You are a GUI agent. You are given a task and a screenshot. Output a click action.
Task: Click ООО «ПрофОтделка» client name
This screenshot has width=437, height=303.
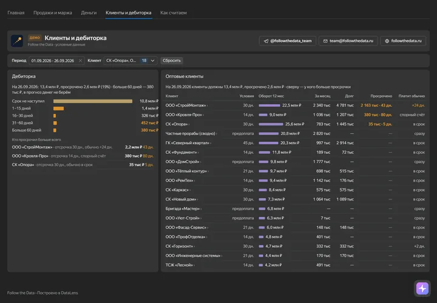pos(185,237)
